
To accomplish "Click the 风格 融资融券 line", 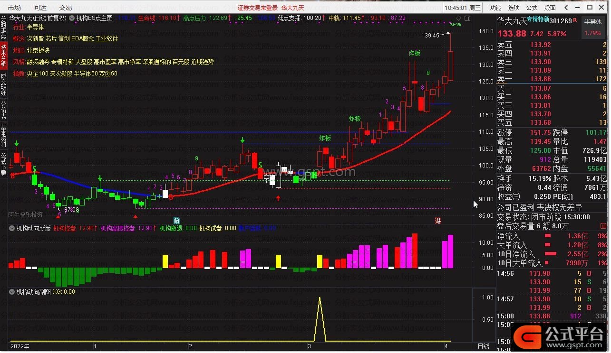I will 113,62.
